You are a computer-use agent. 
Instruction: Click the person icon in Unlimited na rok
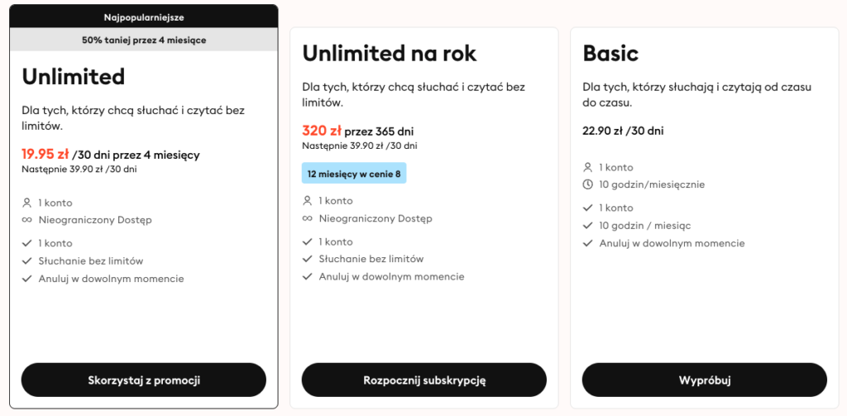(x=308, y=201)
